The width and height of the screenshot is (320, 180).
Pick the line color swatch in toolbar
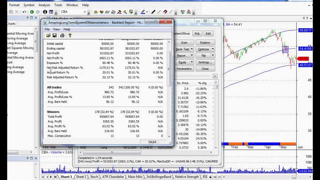click(143, 12)
